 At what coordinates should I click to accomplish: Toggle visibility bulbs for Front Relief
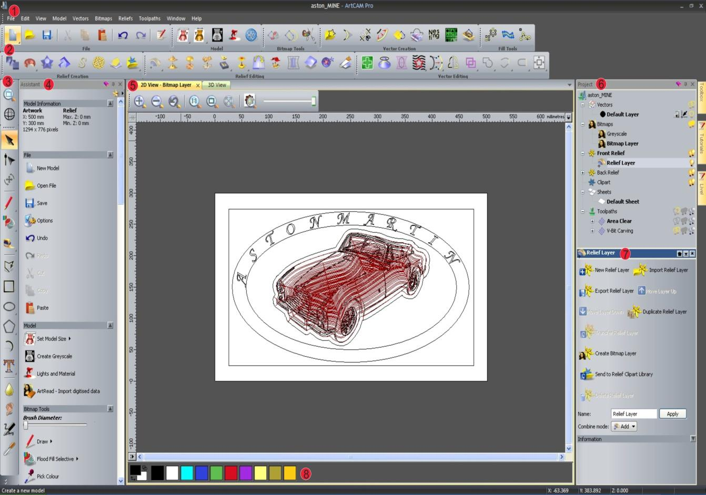coord(692,153)
